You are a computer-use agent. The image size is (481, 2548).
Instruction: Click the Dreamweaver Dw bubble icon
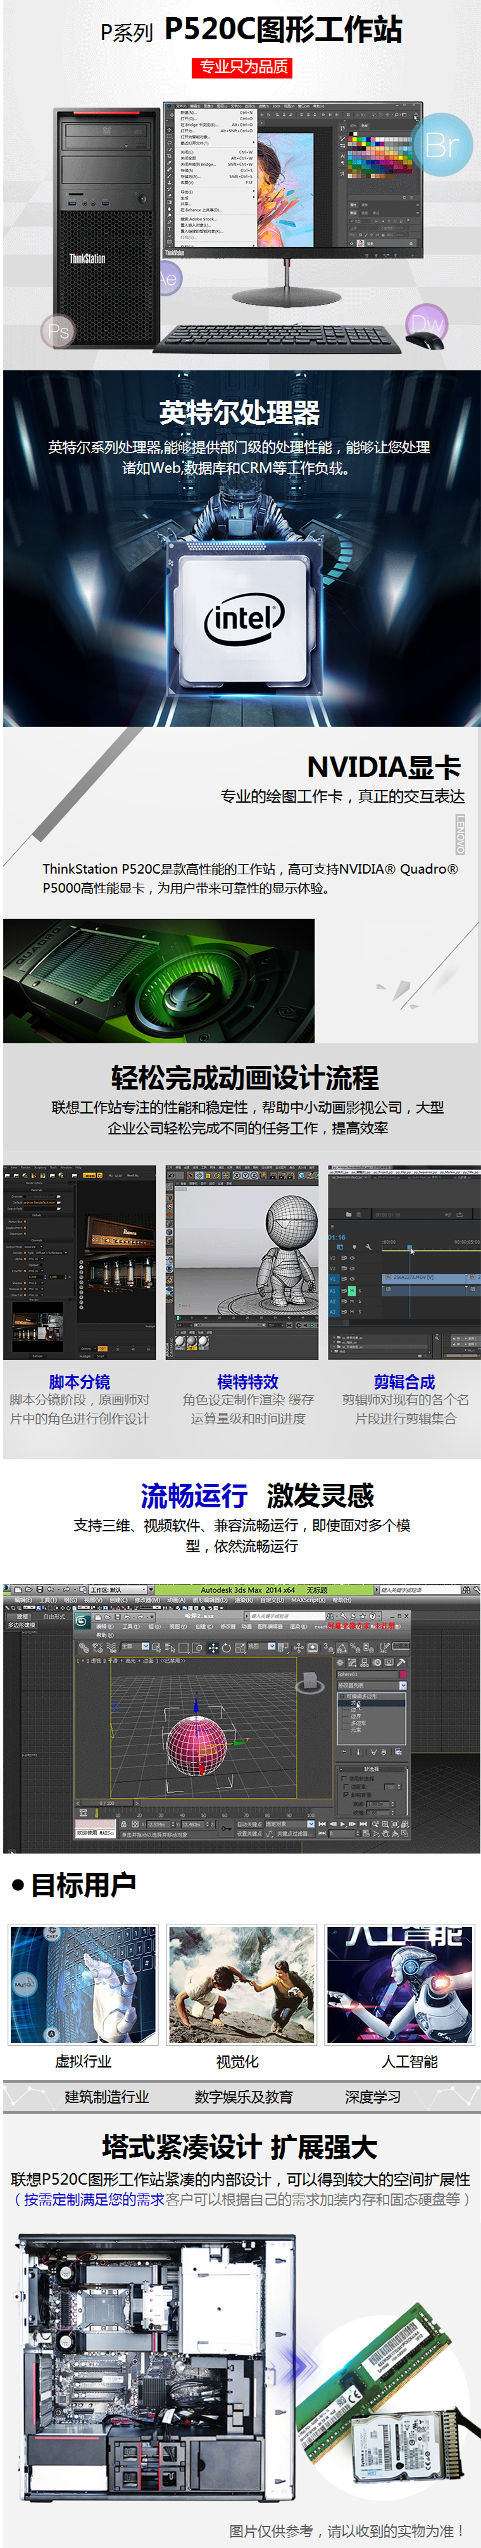(x=427, y=323)
